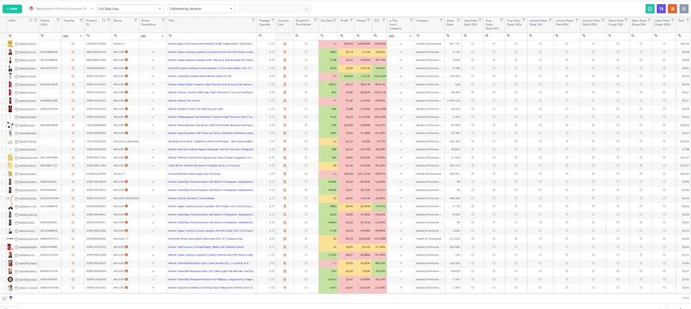This screenshot has height=309, width=691.
Task: Select the Rezamid Acne Spot Treatment row checkbox
Action: 4,141
